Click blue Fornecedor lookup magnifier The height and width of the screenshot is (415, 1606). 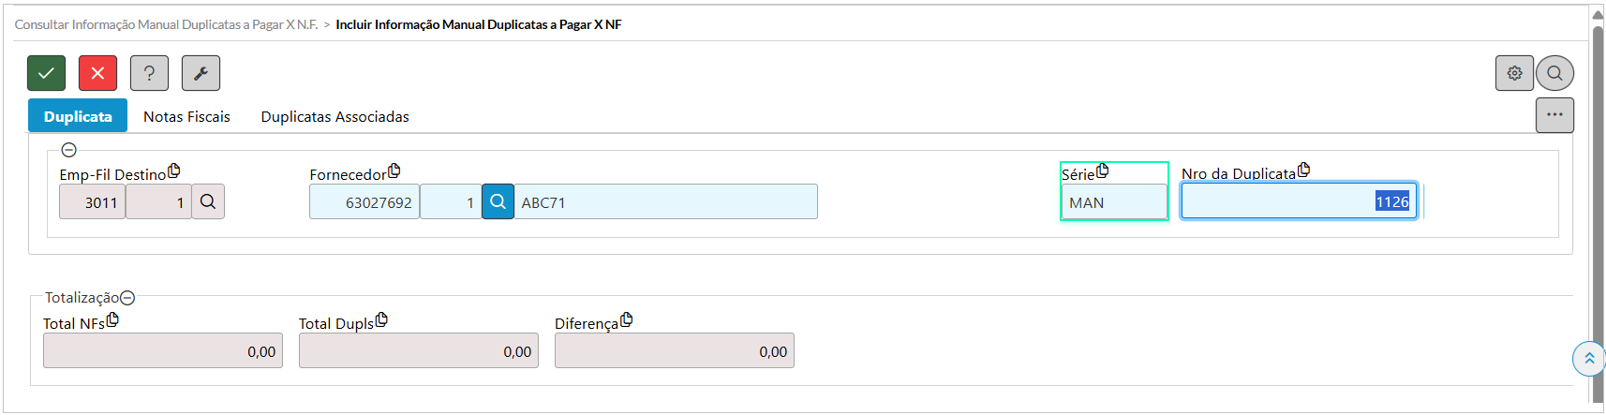pyautogui.click(x=498, y=201)
